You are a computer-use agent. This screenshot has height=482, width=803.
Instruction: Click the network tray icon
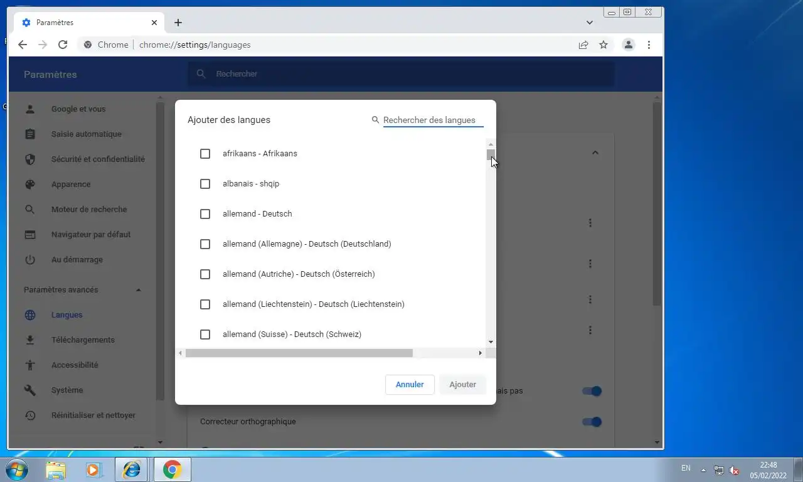tap(718, 470)
